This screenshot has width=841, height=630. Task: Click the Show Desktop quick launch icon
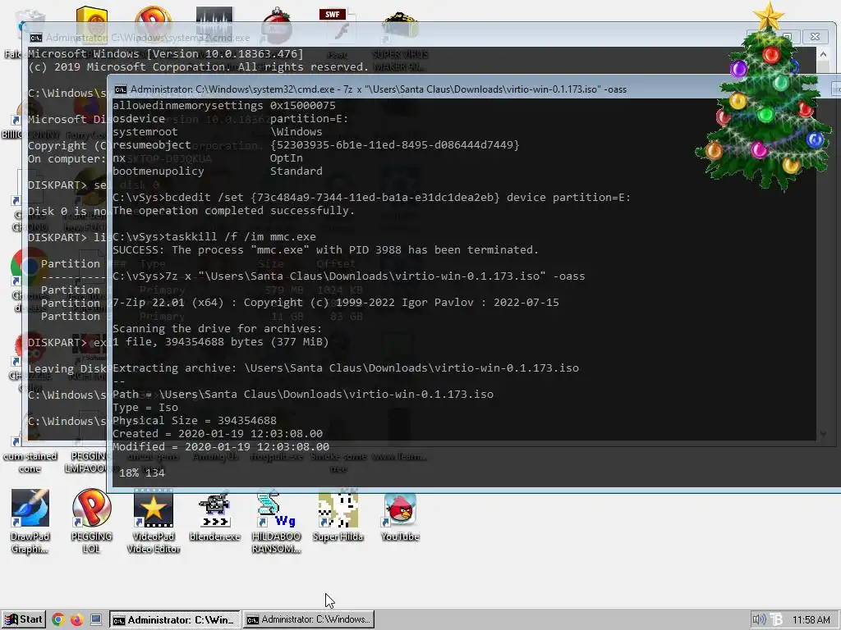(x=96, y=620)
